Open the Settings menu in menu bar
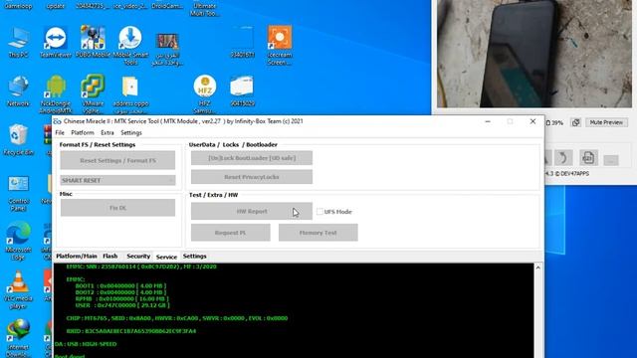The width and height of the screenshot is (637, 358). (x=131, y=132)
